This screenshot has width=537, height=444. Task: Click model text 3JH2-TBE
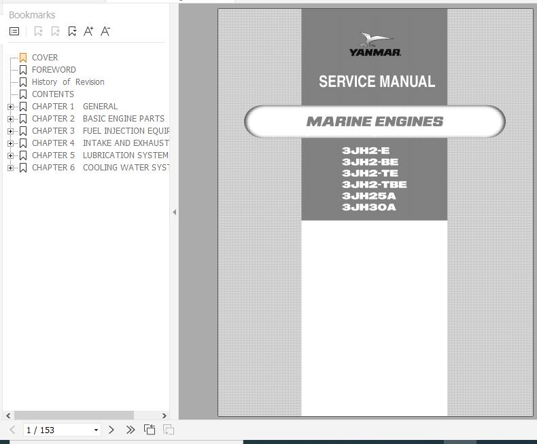(x=375, y=185)
